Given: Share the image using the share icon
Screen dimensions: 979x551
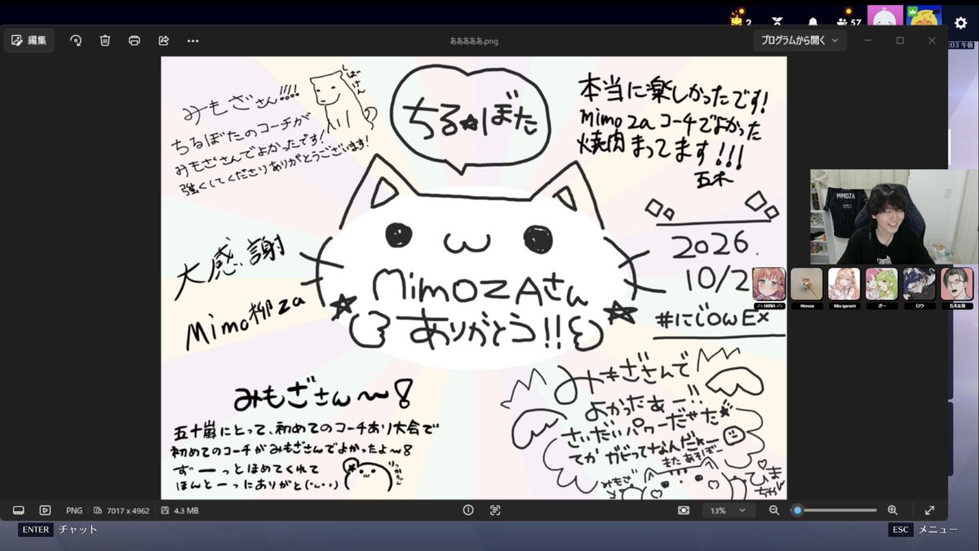Looking at the screenshot, I should (x=163, y=40).
